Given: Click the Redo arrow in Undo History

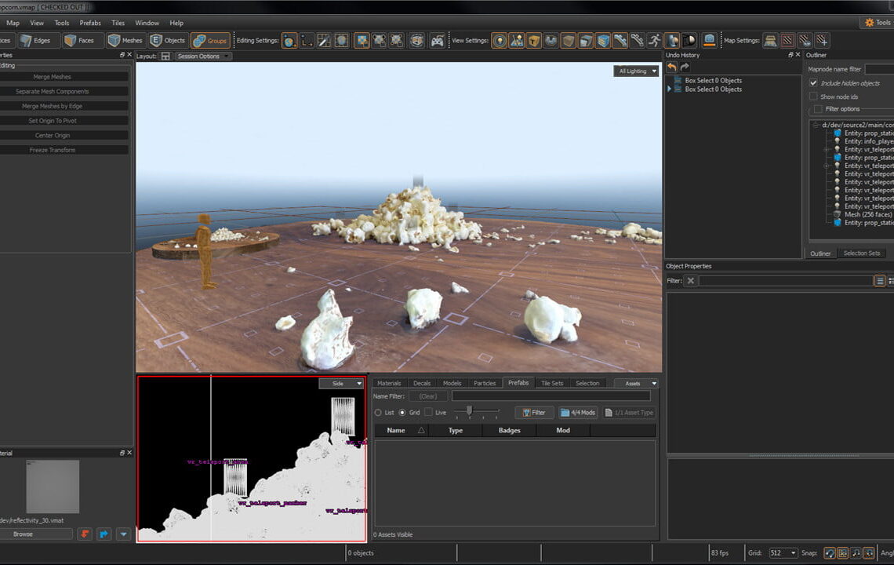Looking at the screenshot, I should (685, 67).
